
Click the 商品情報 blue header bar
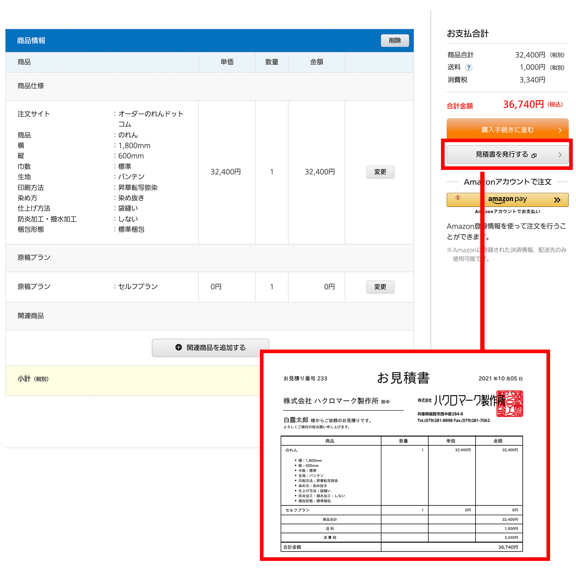coord(31,41)
